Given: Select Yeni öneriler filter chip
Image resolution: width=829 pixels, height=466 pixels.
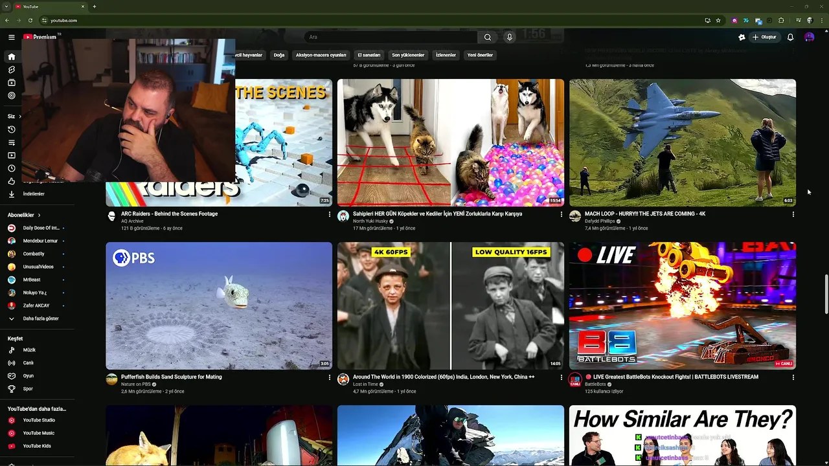Looking at the screenshot, I should pos(480,55).
